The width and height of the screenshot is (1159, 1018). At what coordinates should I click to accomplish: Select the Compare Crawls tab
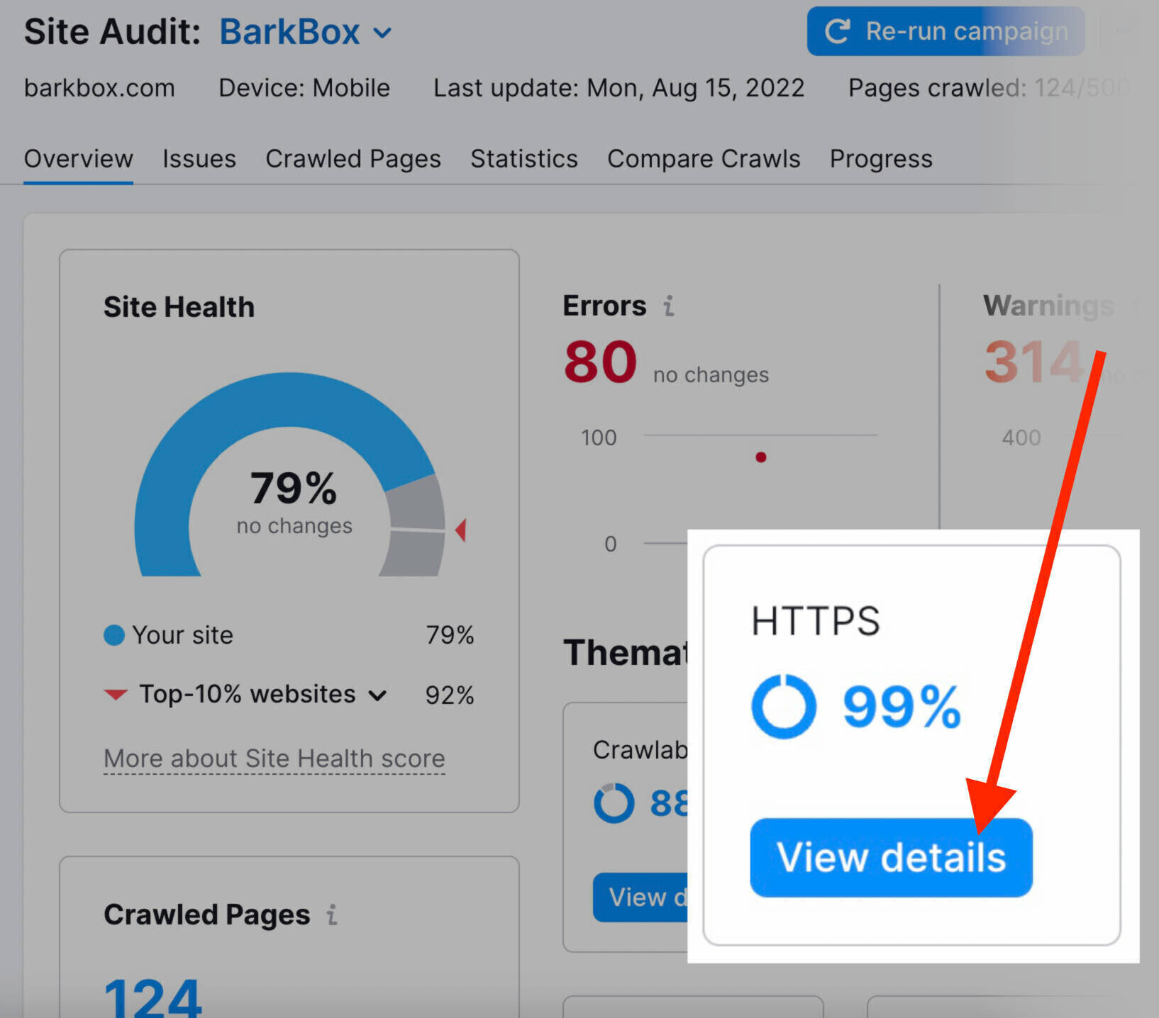[x=703, y=159]
